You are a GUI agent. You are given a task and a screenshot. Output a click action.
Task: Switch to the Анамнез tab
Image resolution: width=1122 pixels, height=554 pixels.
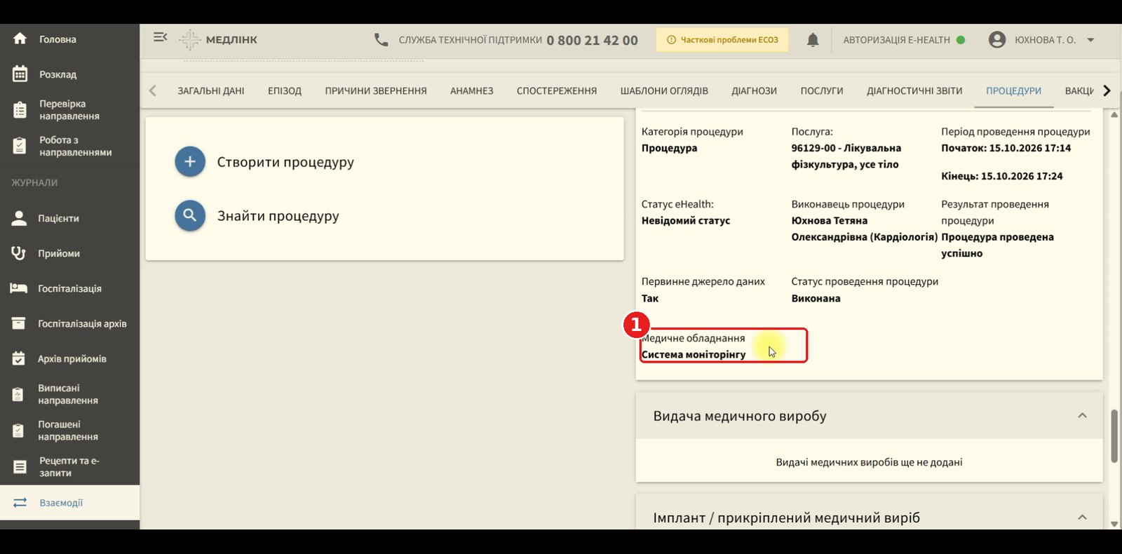tap(472, 91)
